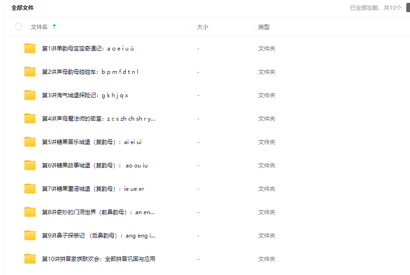Click folder icon for 第10讲拼音家族联欢会
Image resolution: width=410 pixels, height=275 pixels.
pyautogui.click(x=30, y=259)
